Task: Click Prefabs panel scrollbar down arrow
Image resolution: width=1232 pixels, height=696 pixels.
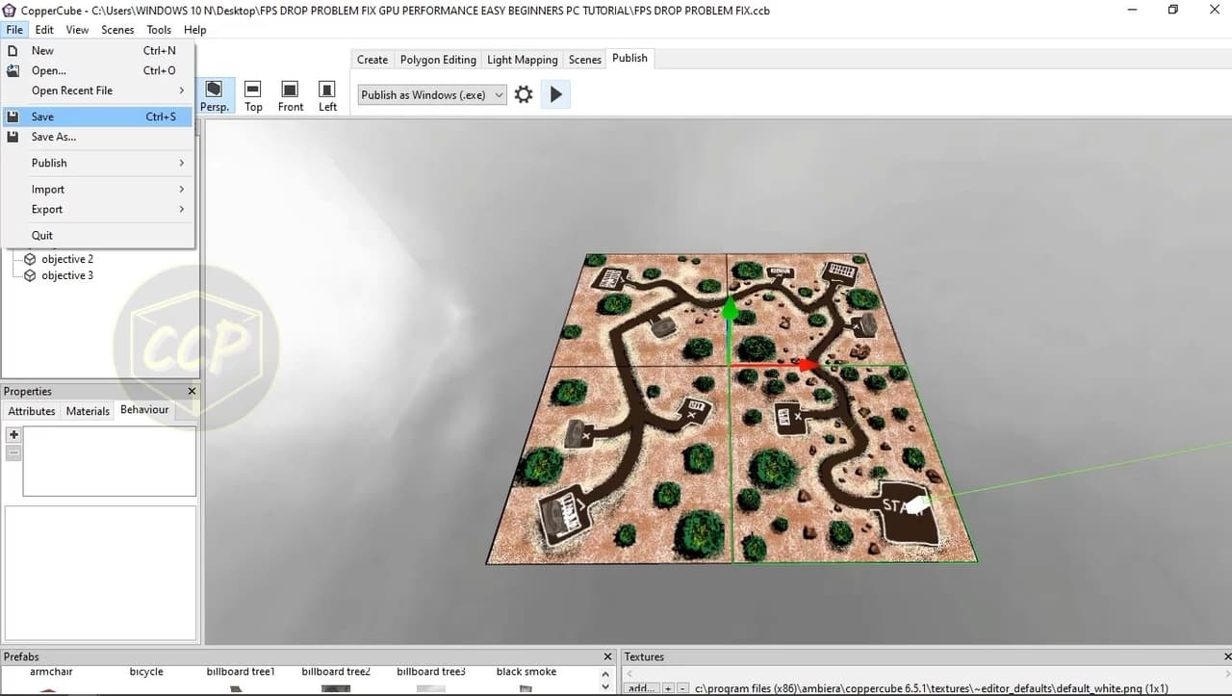Action: [605, 686]
